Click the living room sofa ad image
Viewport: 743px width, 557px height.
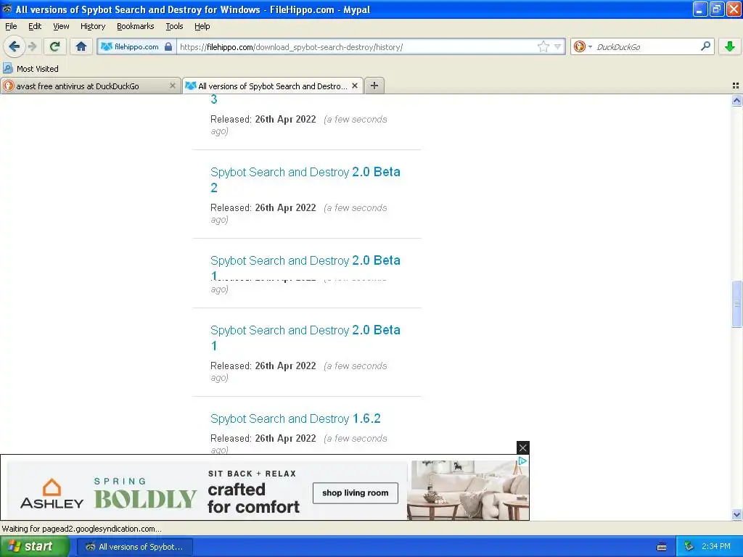[x=468, y=490]
